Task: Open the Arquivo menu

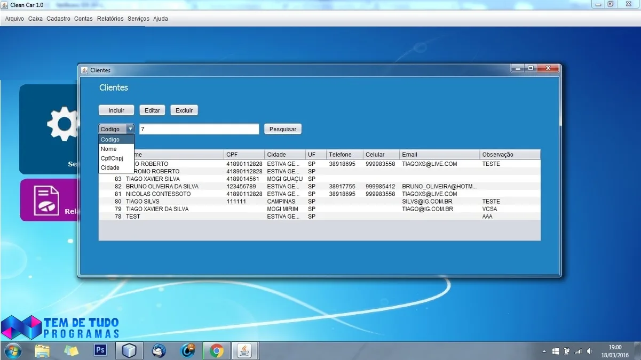Action: tap(14, 19)
